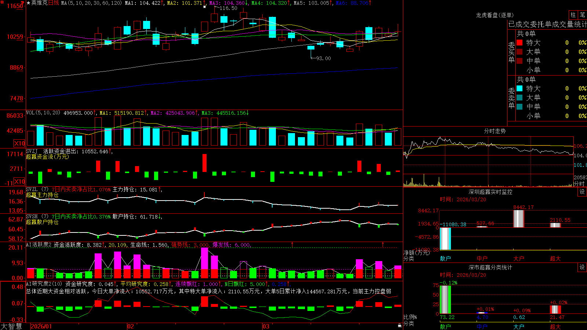Click the red question-mark icon beside 11650

tap(23, 3)
